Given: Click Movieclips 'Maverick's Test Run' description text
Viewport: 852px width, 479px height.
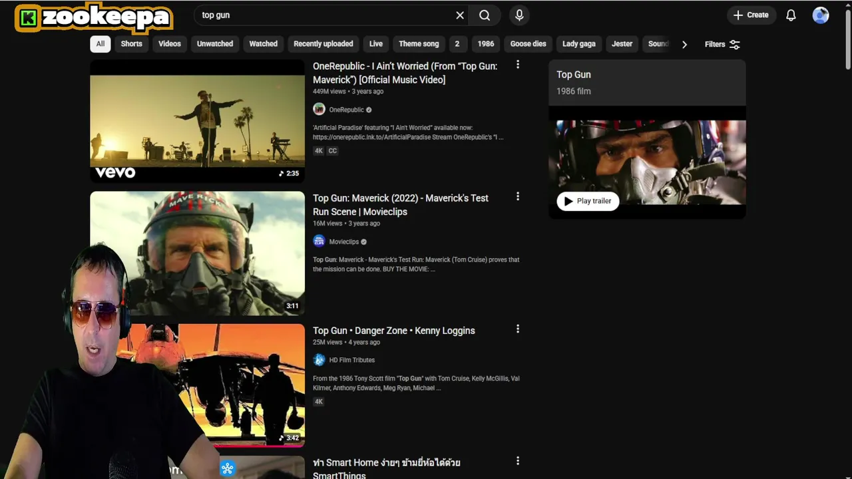Looking at the screenshot, I should click(416, 264).
